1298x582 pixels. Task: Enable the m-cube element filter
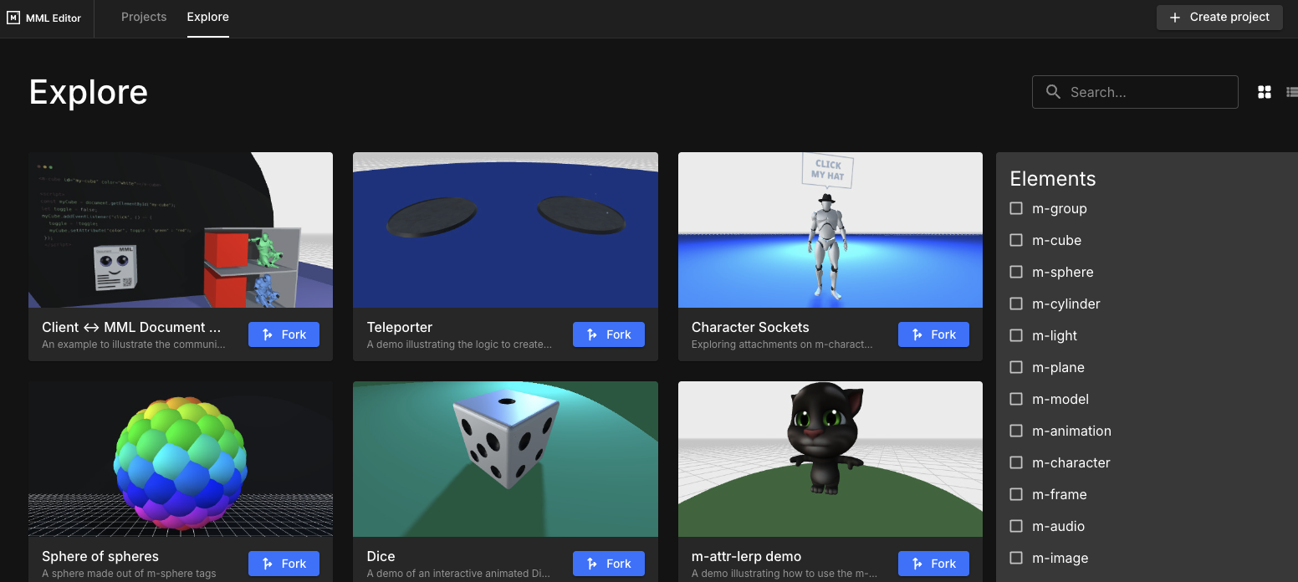click(1016, 240)
